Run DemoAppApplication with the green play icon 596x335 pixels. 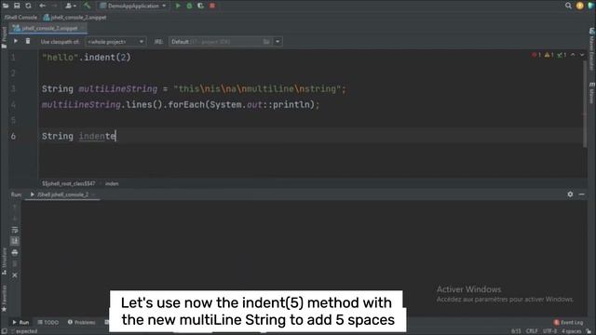pyautogui.click(x=178, y=6)
